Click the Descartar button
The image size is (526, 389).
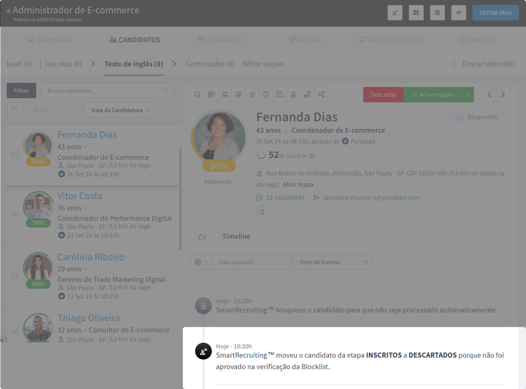(x=383, y=94)
